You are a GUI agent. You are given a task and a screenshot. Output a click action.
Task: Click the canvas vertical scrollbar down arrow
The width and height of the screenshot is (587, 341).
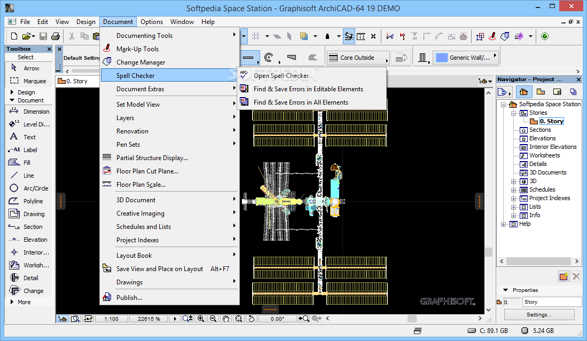coord(489,310)
